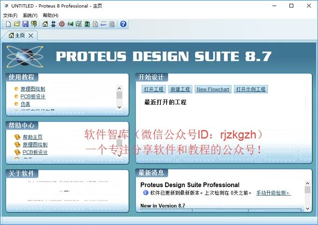
Task: Open the Design Explorer toolbar icon
Action: (87, 24)
